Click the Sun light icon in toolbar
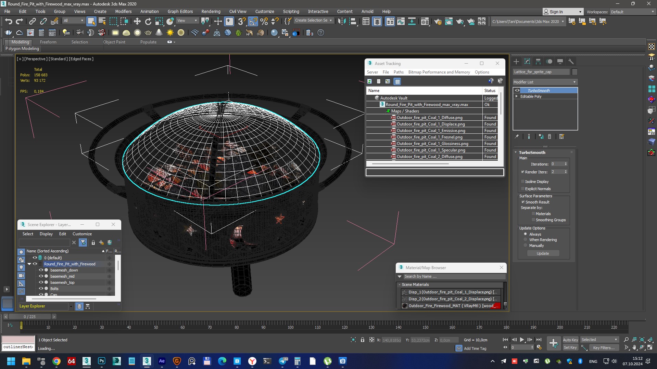 [170, 33]
